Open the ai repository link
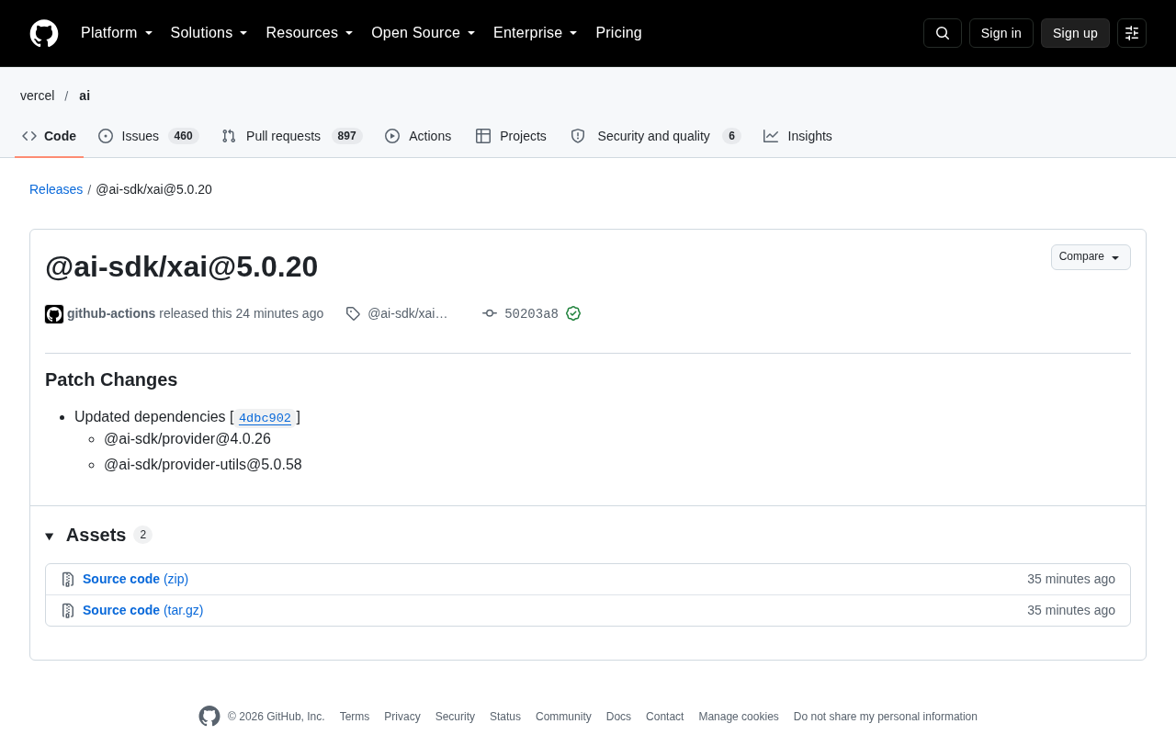This screenshot has height=735, width=1176. click(x=85, y=96)
